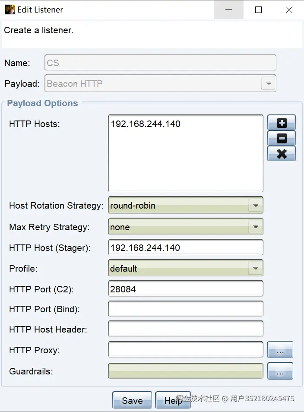This screenshot has height=412, width=304.
Task: Click the Help button
Action: (173, 400)
